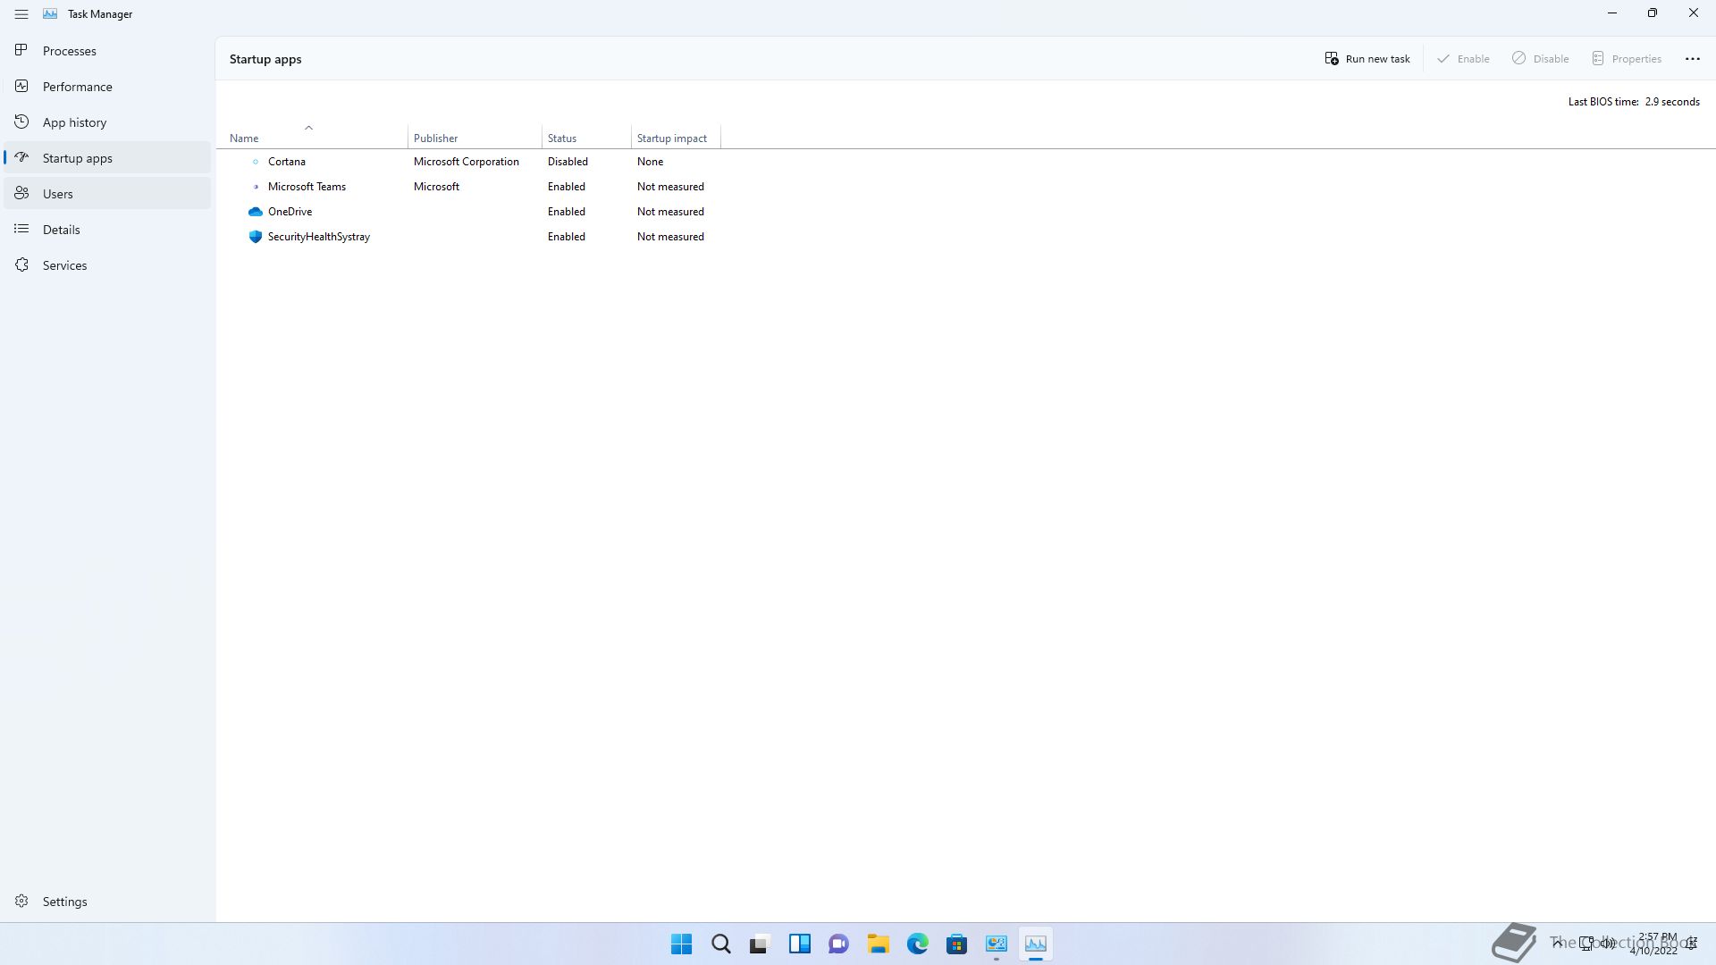Open the more options ellipsis menu

1692,59
